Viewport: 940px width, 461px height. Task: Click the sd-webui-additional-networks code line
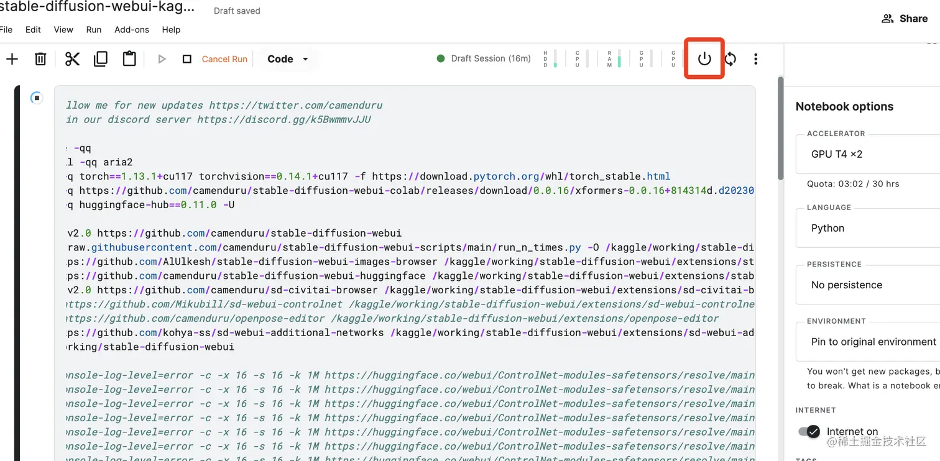pyautogui.click(x=410, y=332)
